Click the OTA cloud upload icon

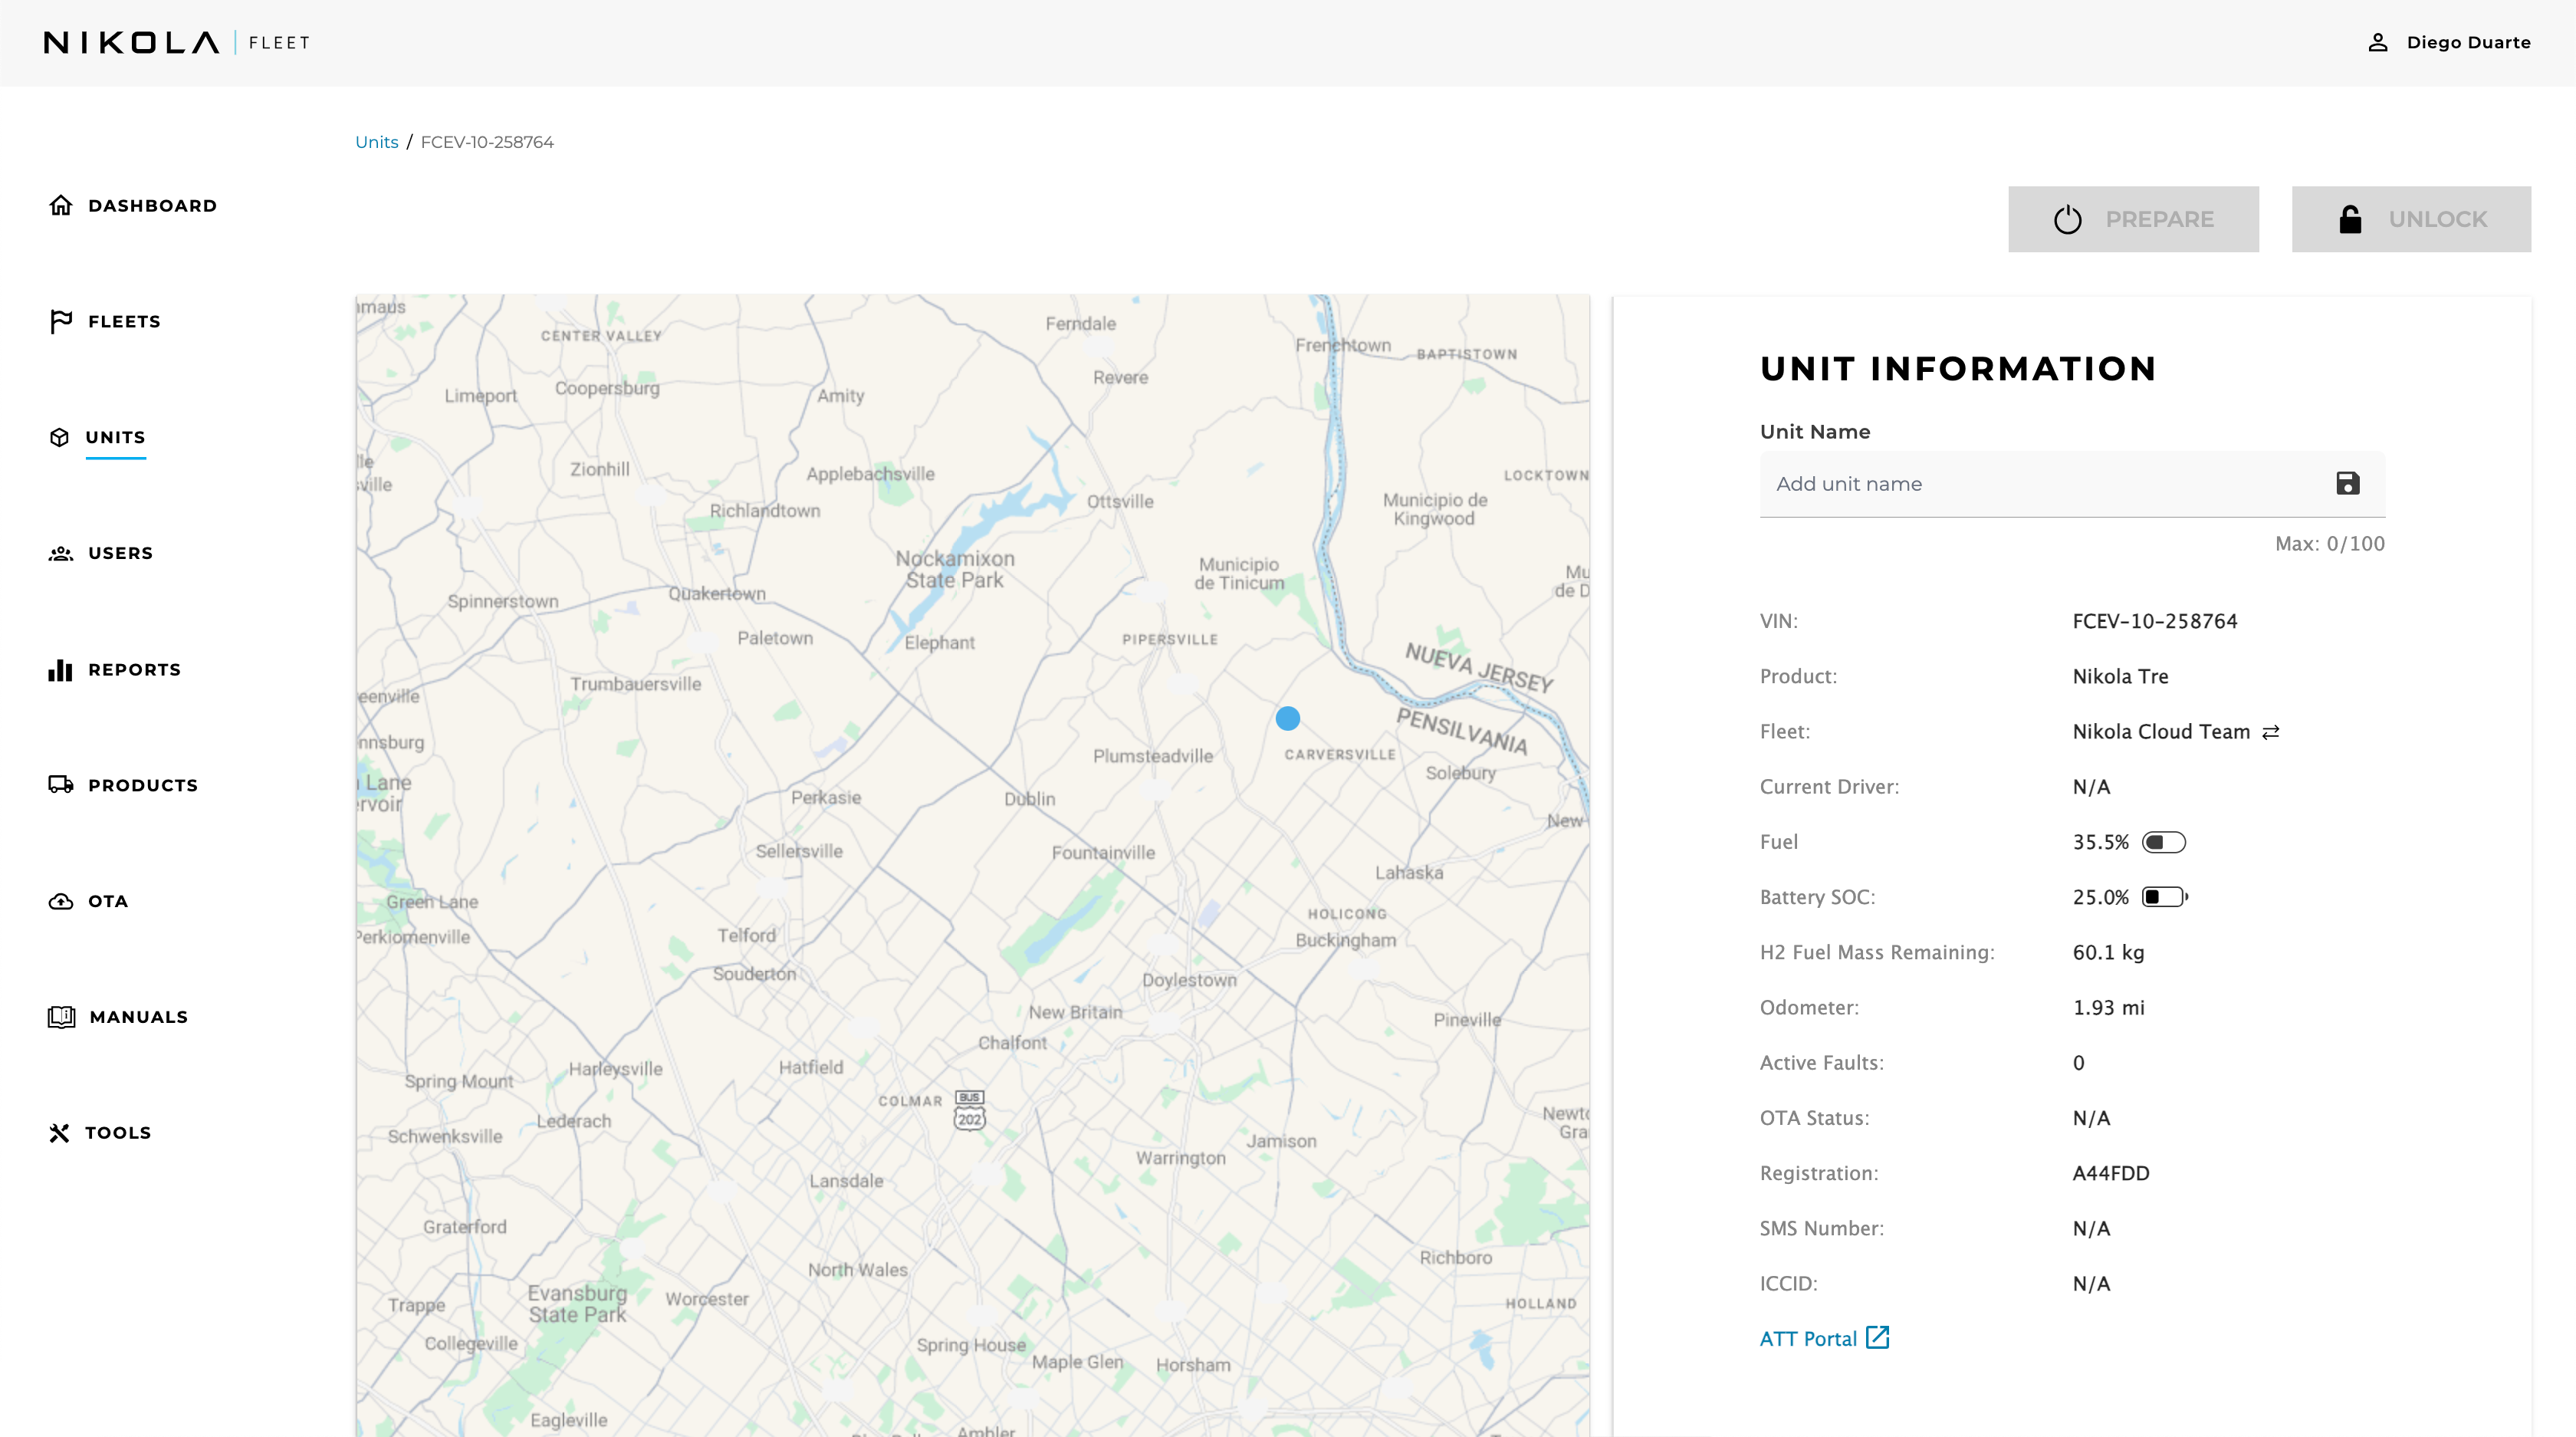coord(61,901)
